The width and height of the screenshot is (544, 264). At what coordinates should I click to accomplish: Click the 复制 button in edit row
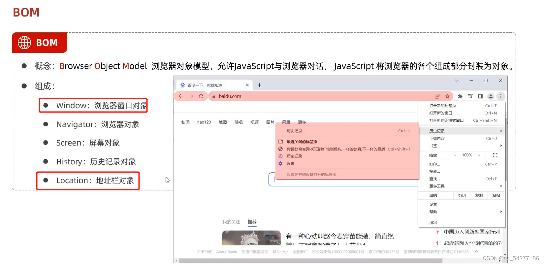[x=479, y=195]
